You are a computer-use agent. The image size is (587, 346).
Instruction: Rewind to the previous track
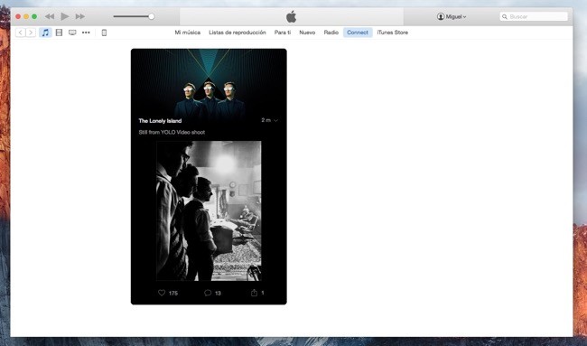(x=50, y=16)
